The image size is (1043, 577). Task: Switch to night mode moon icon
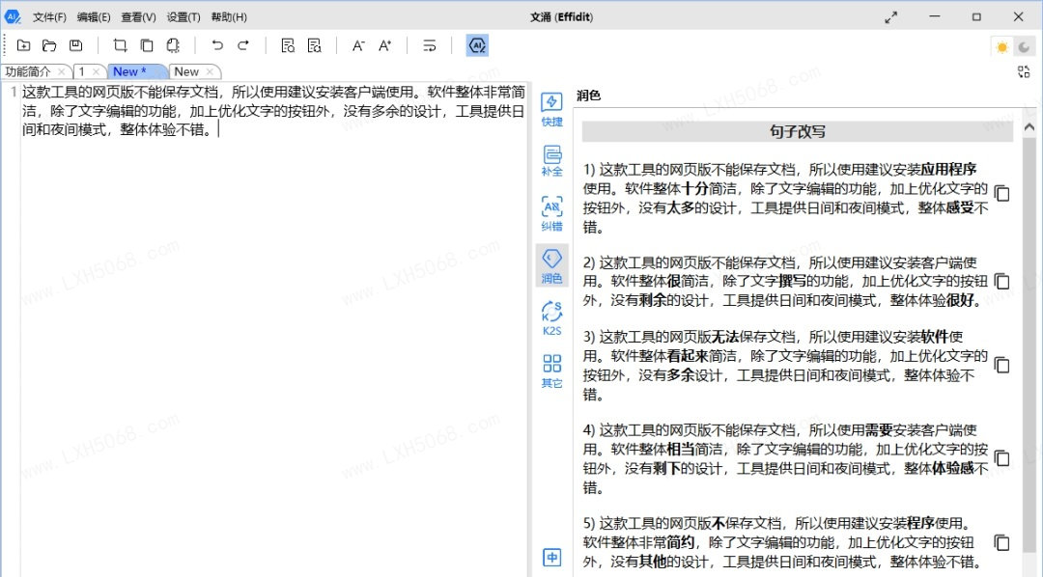coord(1024,46)
